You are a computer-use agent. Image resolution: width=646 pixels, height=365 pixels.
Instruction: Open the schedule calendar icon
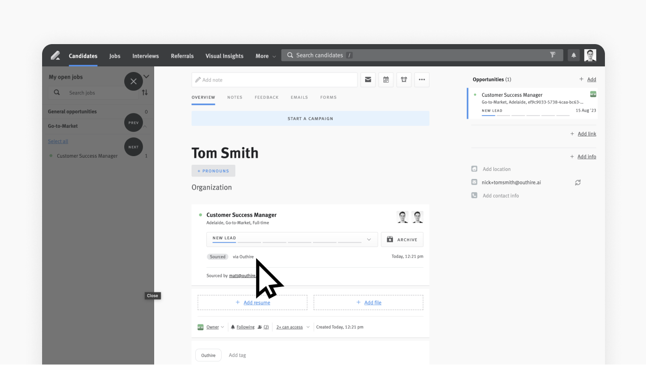coord(386,80)
